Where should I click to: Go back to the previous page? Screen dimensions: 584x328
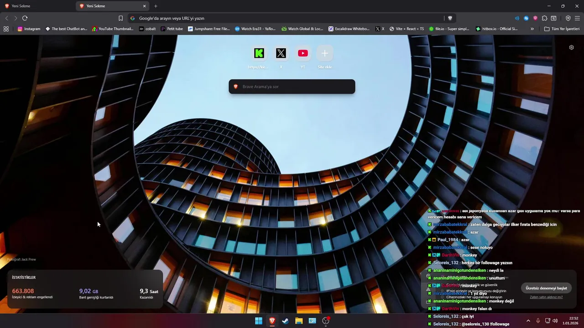pyautogui.click(x=6, y=18)
